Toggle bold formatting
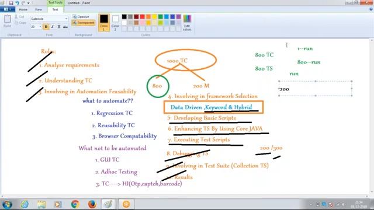This screenshot has height=210, width=374. [x=46, y=27]
